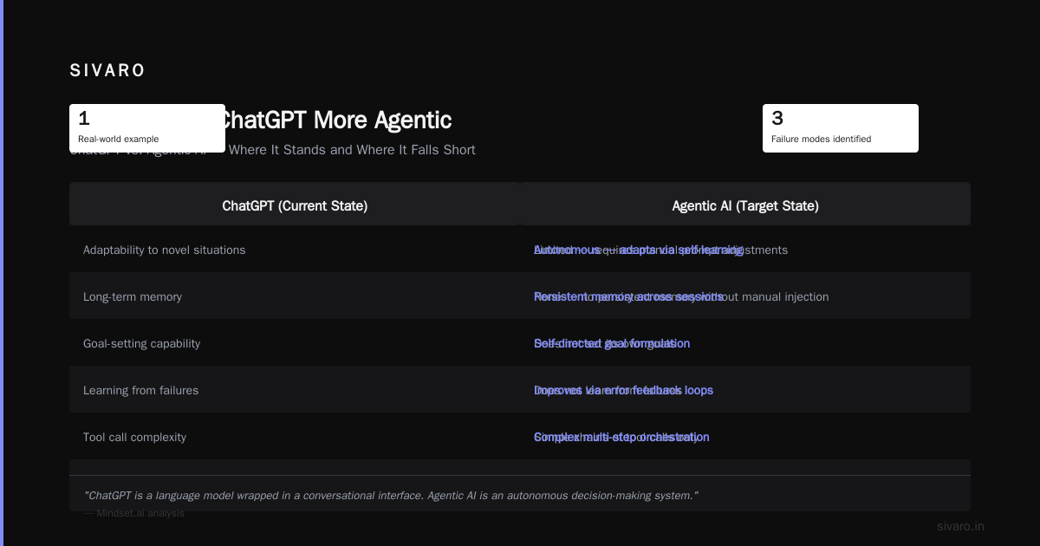Select row 'Adaptability to novel situations'
The width and height of the screenshot is (1040, 546).
(x=520, y=250)
